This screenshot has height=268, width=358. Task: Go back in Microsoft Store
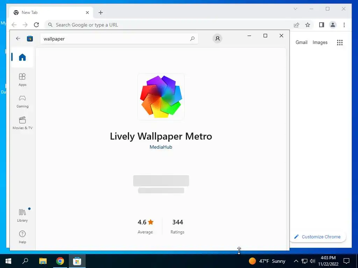pos(18,38)
